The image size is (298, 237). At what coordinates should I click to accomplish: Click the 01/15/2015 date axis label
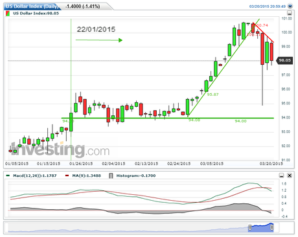49,164
